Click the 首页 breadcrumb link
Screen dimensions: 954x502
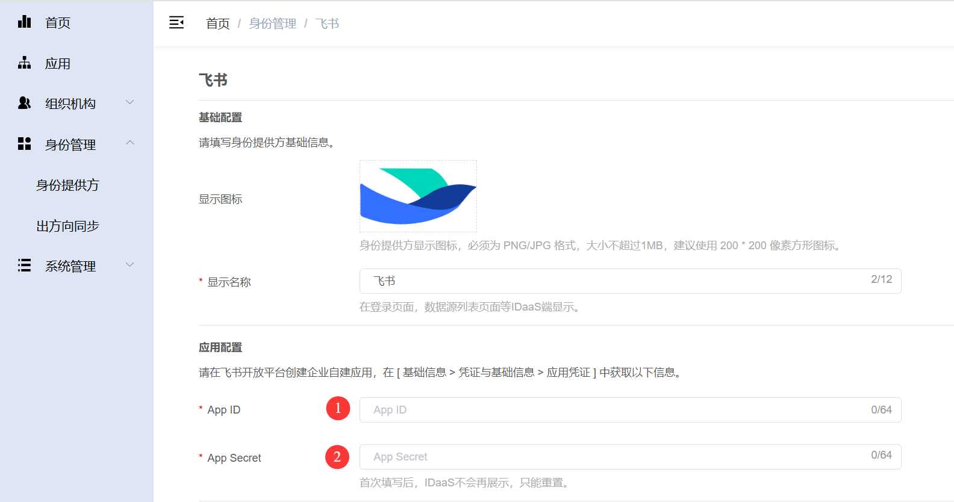click(x=217, y=23)
